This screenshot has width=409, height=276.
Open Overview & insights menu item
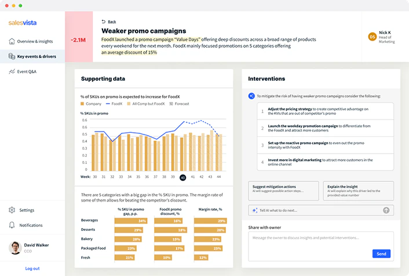point(32,42)
